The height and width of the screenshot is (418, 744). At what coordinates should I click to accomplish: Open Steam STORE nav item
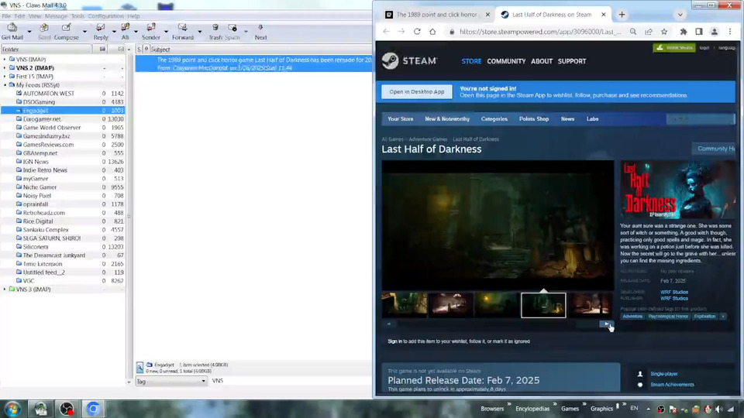pos(471,61)
